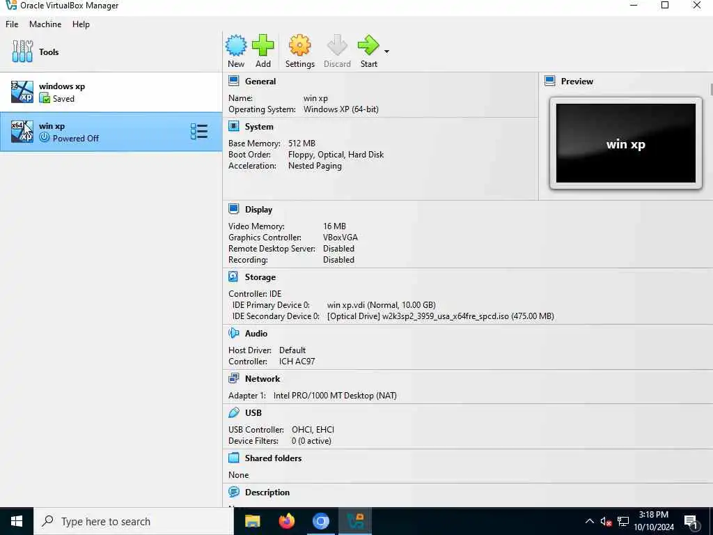Image resolution: width=713 pixels, height=535 pixels.
Task: Open the System settings header link
Action: (x=259, y=127)
